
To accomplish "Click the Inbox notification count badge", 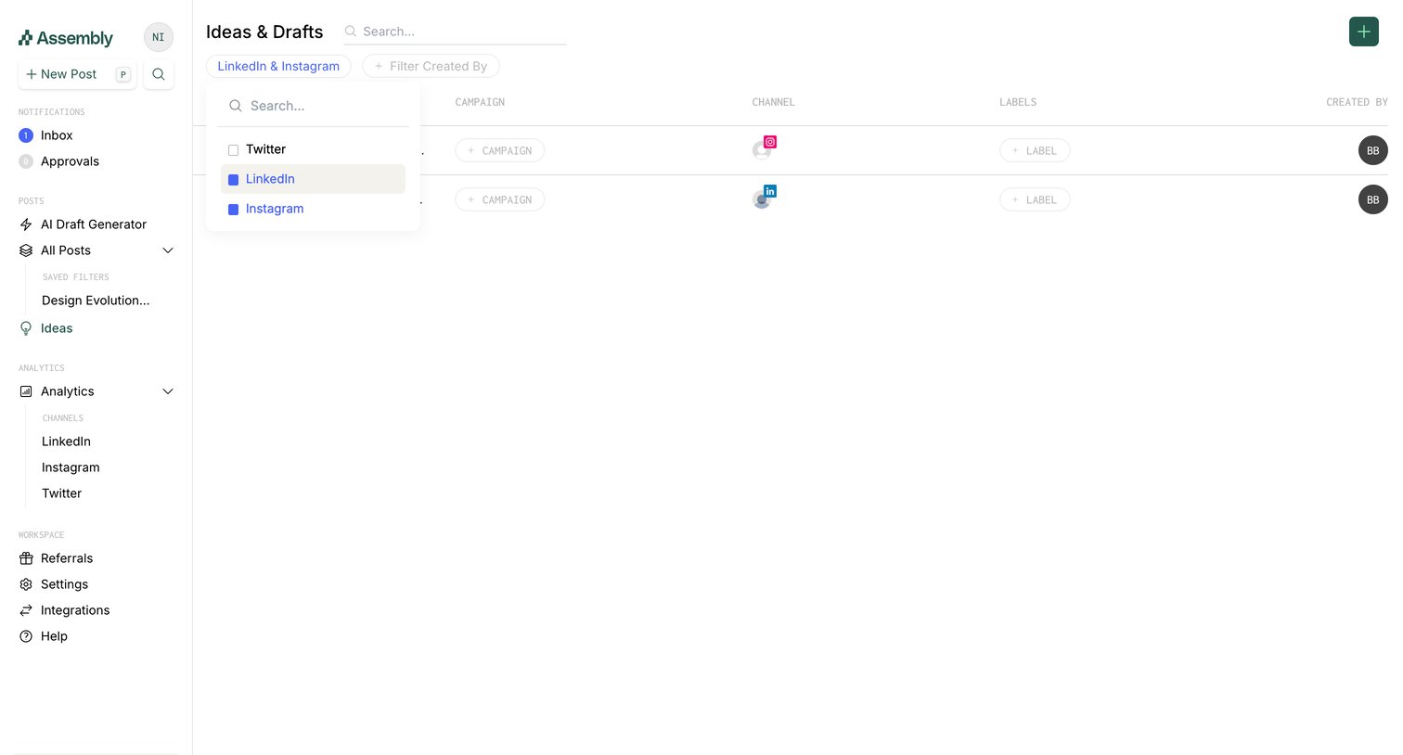I will pos(26,135).
